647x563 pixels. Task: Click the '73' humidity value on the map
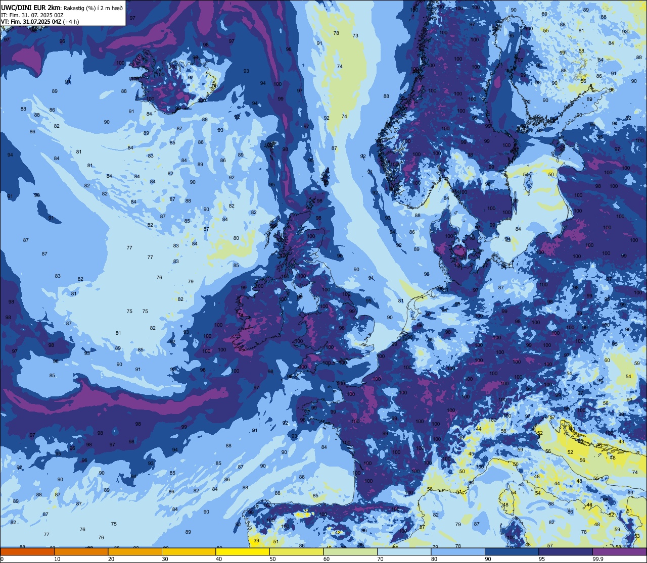coord(355,35)
